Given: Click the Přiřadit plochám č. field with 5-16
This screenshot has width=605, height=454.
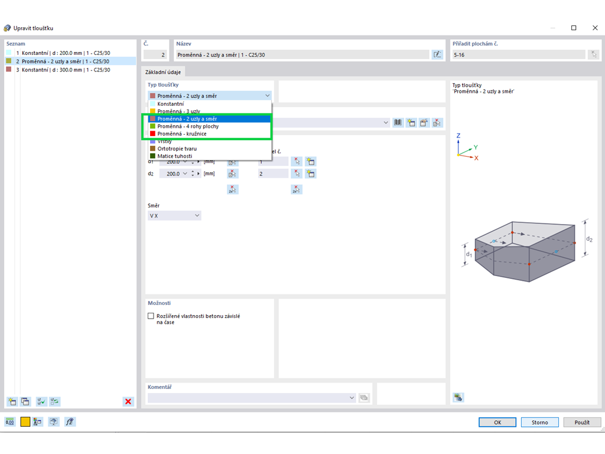Looking at the screenshot, I should [519, 55].
